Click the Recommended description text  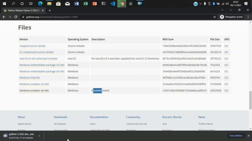[x=100, y=90]
